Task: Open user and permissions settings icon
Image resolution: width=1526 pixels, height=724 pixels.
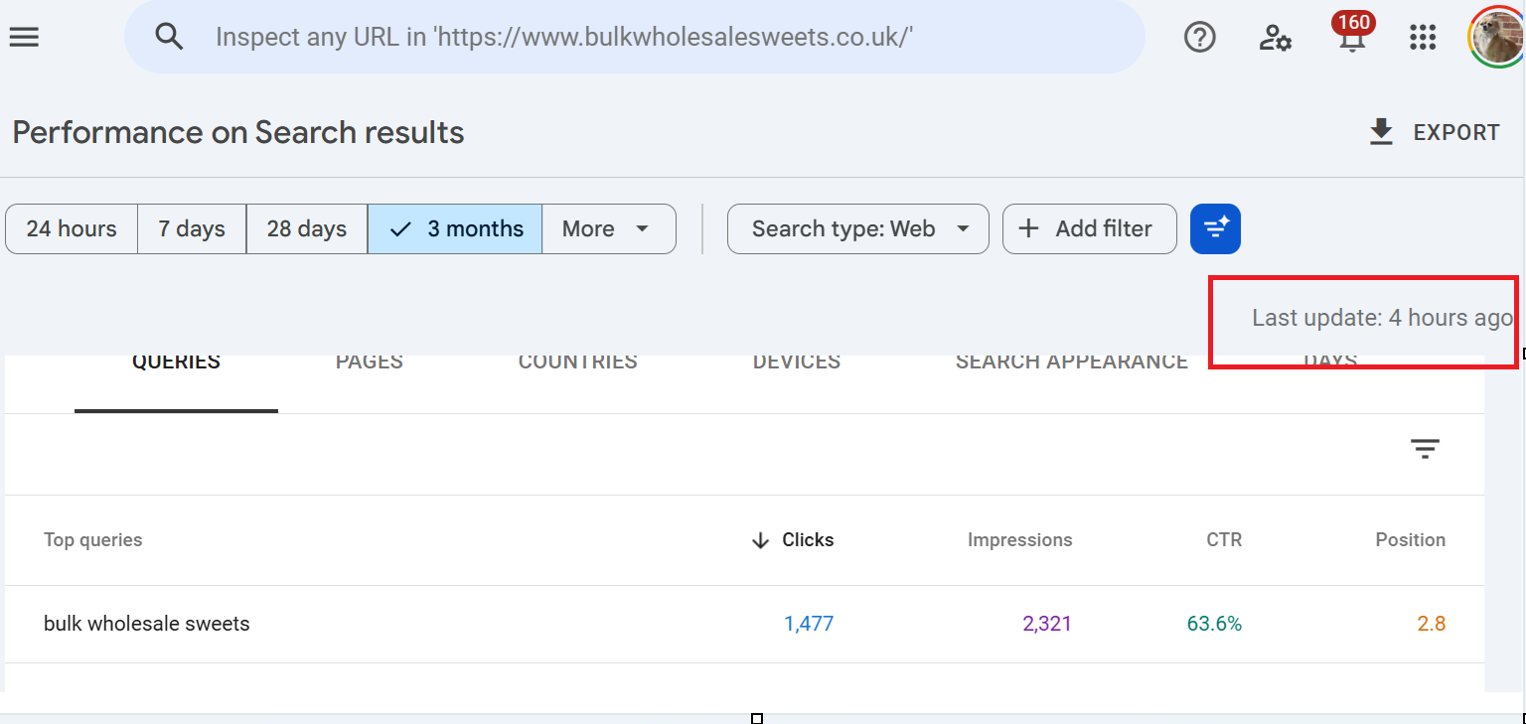Action: [1275, 37]
